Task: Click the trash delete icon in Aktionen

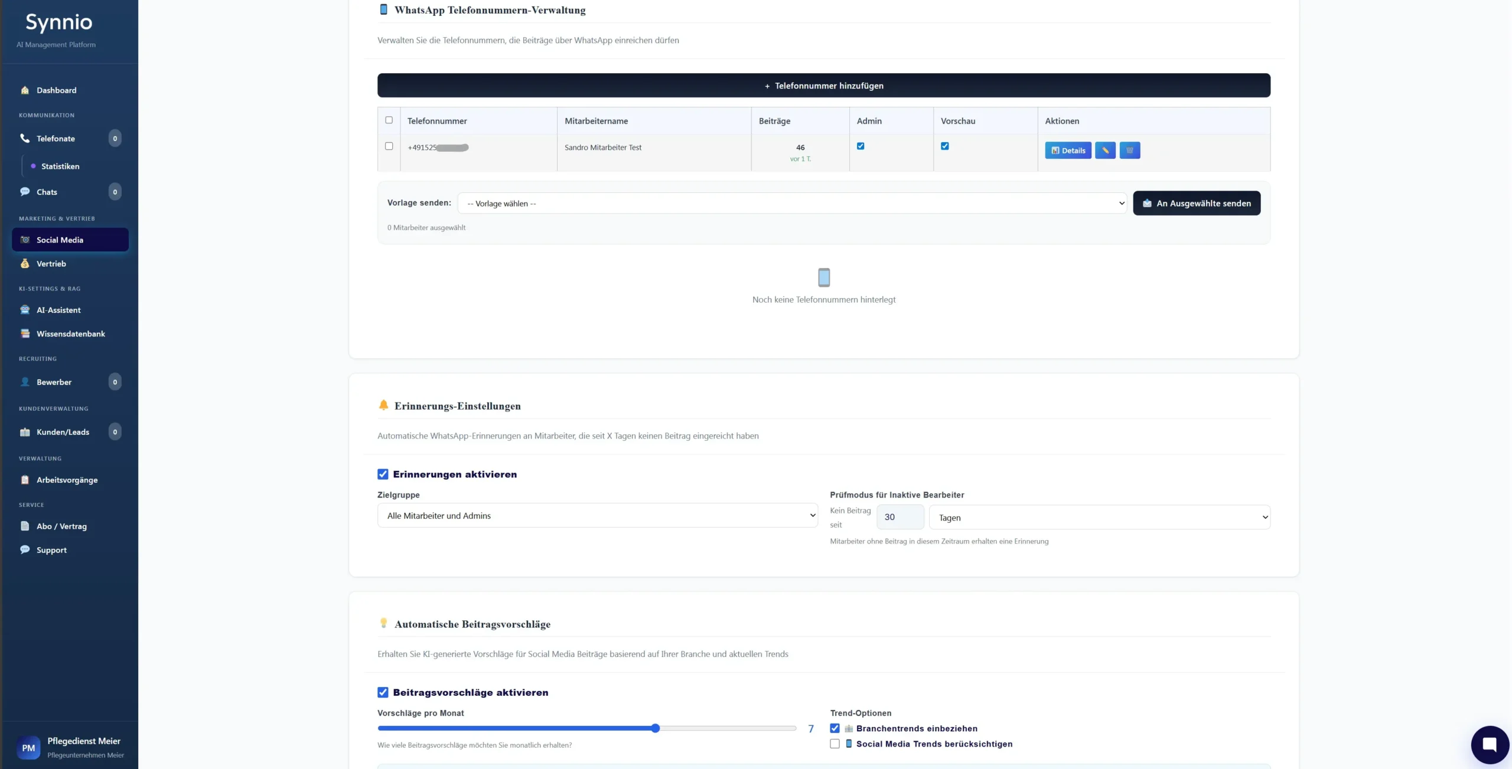Action: pos(1129,150)
